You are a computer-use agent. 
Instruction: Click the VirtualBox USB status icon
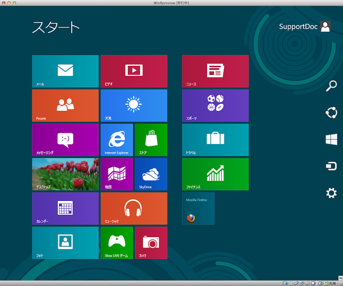(x=296, y=283)
